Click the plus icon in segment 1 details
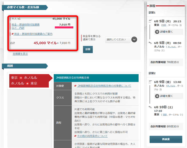Image resolution: width=187 pixels, height=148 pixels. coord(157,32)
